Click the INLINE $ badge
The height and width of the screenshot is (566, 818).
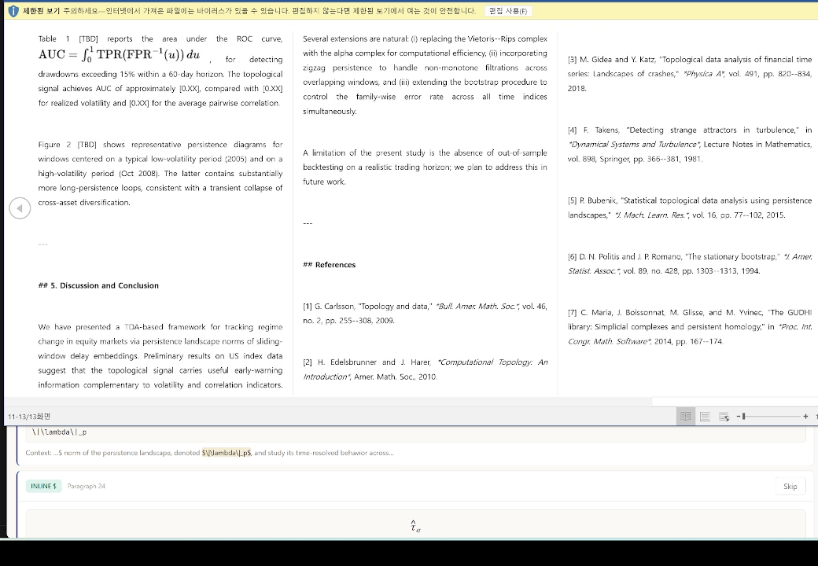43,487
